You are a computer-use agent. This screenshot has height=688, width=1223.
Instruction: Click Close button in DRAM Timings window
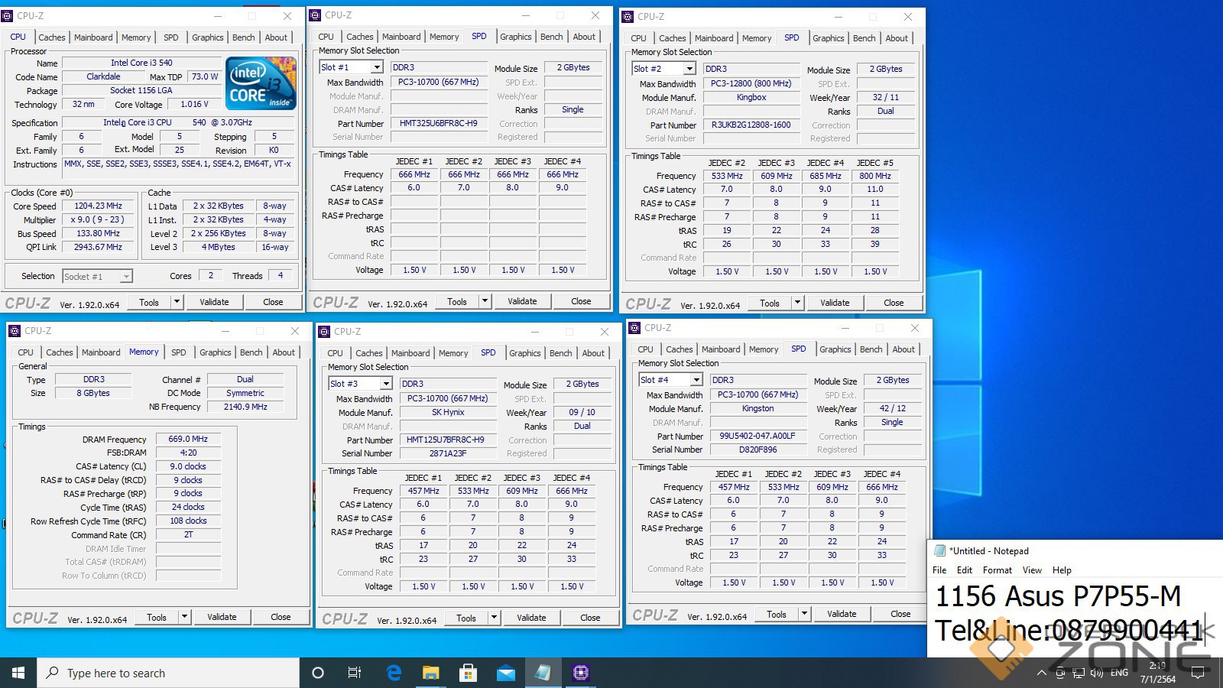pyautogui.click(x=280, y=617)
